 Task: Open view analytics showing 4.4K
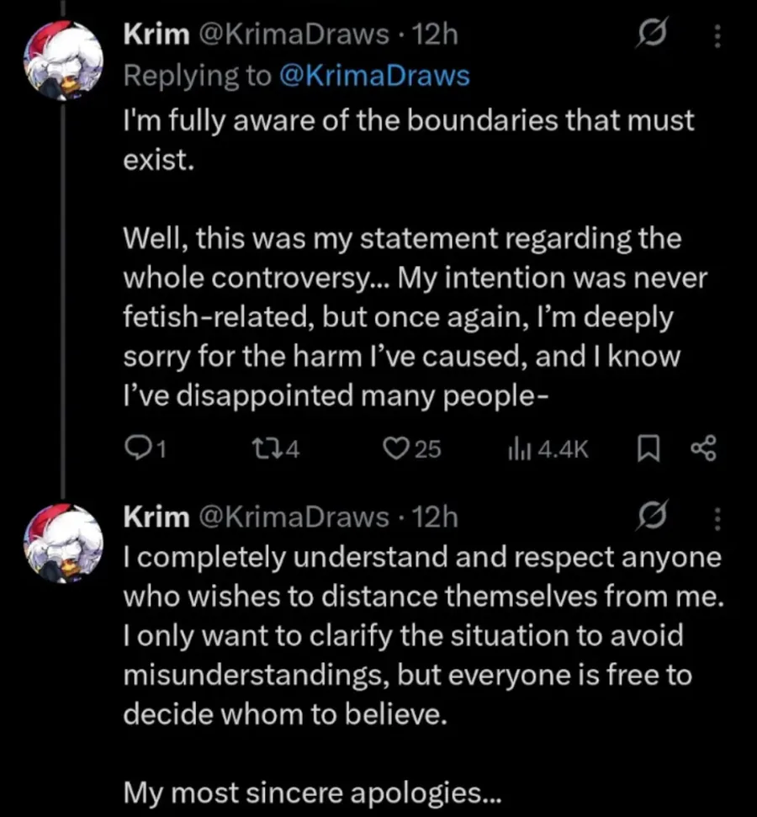coord(516,450)
